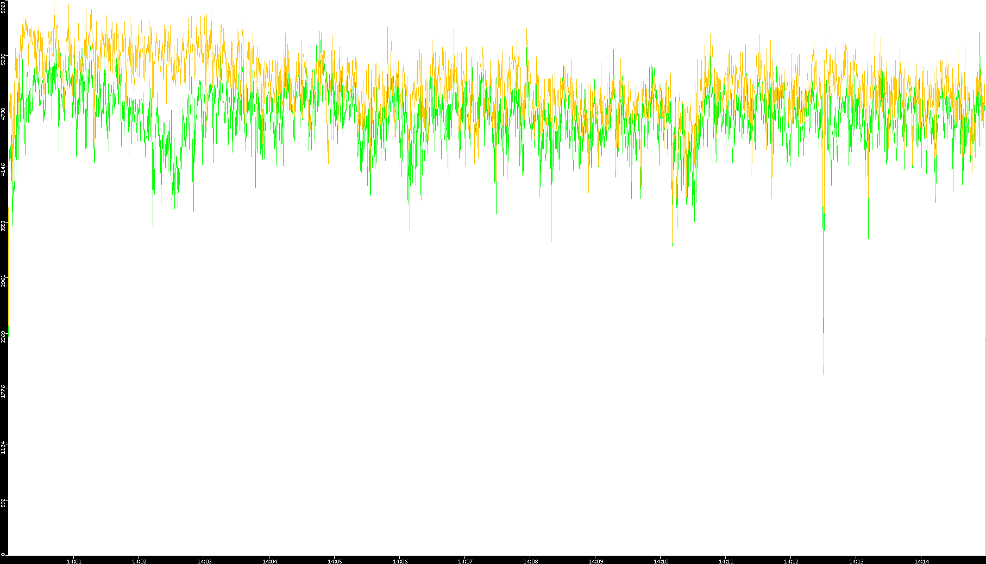
Task: Select the 14:04 tick on the time axis
Action: [269, 561]
